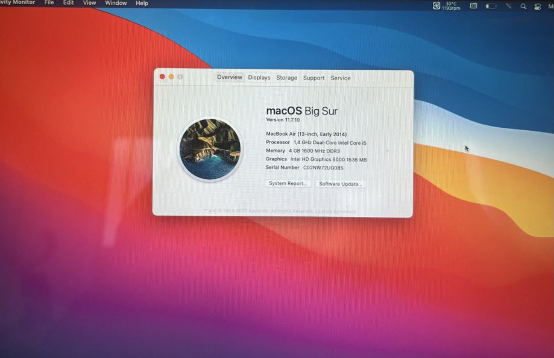
Task: Open the Window menu
Action: coord(116,3)
